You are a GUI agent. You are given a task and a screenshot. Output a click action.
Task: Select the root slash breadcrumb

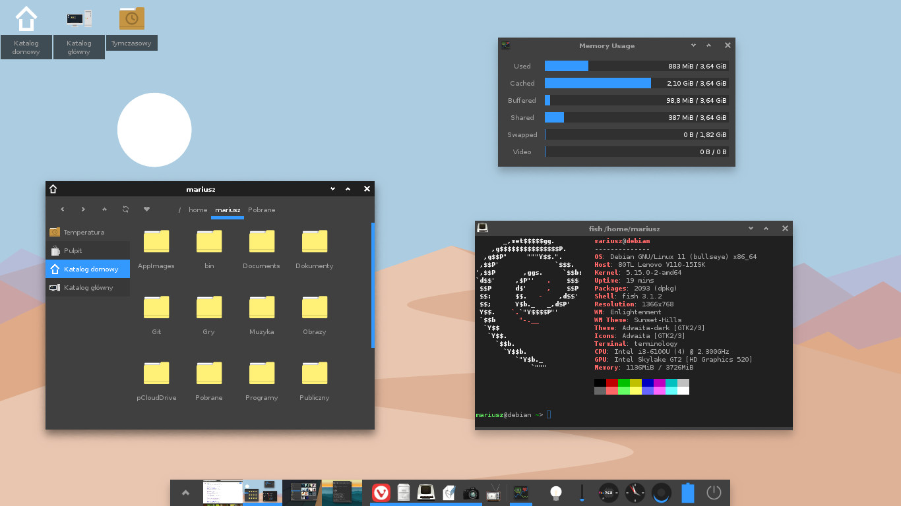click(x=179, y=210)
